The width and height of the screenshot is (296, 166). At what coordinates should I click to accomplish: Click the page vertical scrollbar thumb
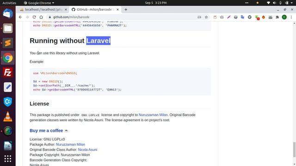click(294, 149)
